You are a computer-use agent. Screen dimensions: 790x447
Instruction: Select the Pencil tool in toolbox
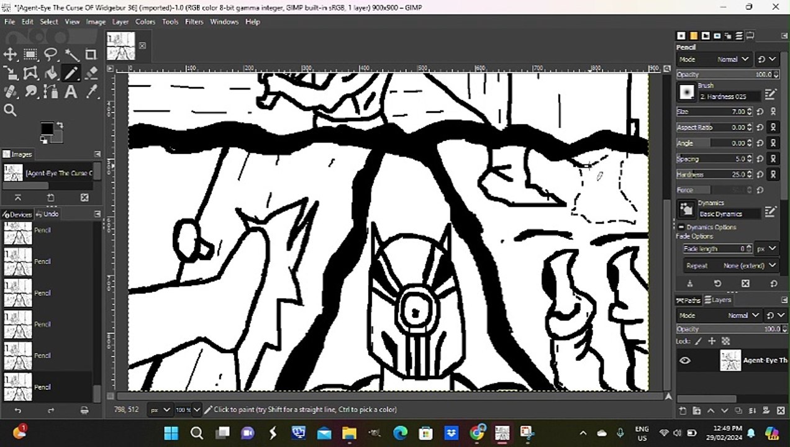pyautogui.click(x=71, y=73)
